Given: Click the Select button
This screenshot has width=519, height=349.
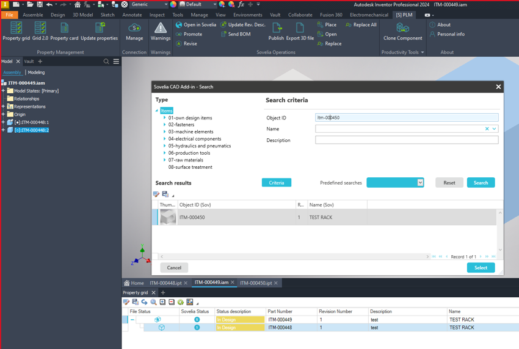Looking at the screenshot, I should (481, 267).
